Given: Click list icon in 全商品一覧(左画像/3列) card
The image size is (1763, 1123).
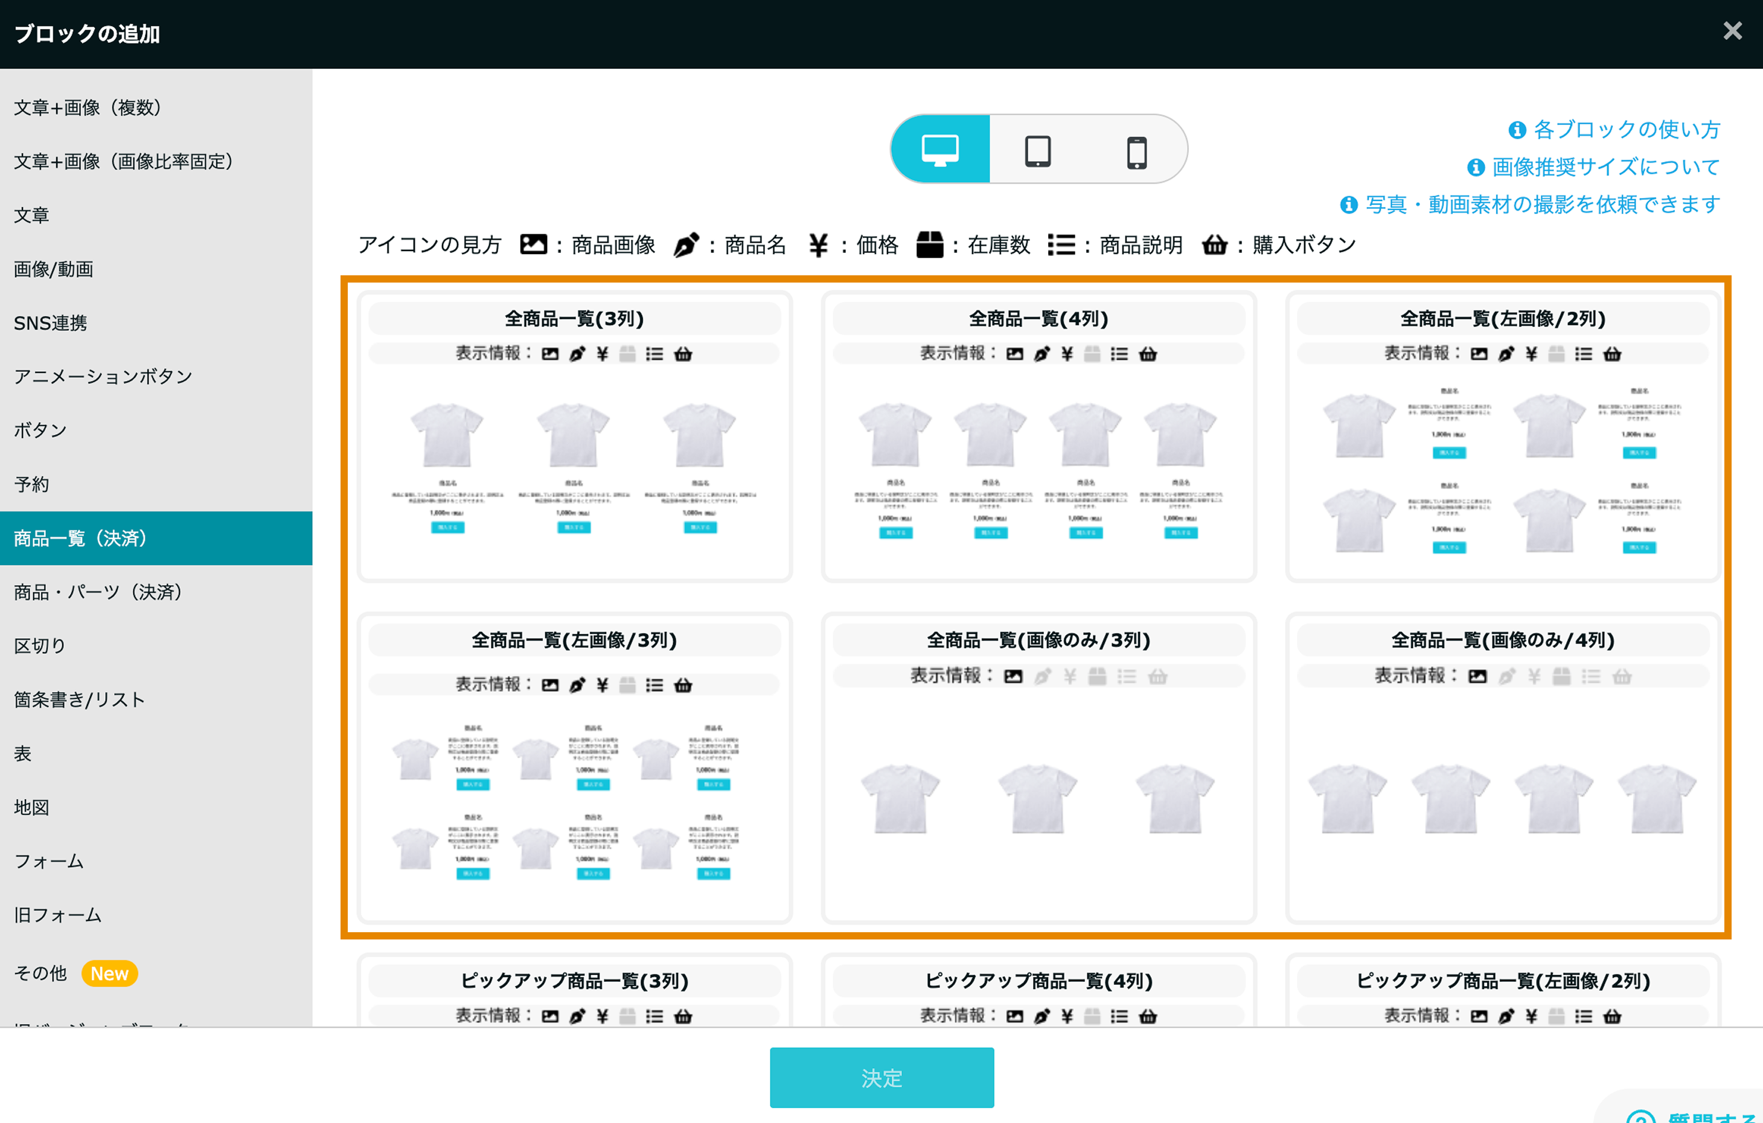Looking at the screenshot, I should point(654,685).
